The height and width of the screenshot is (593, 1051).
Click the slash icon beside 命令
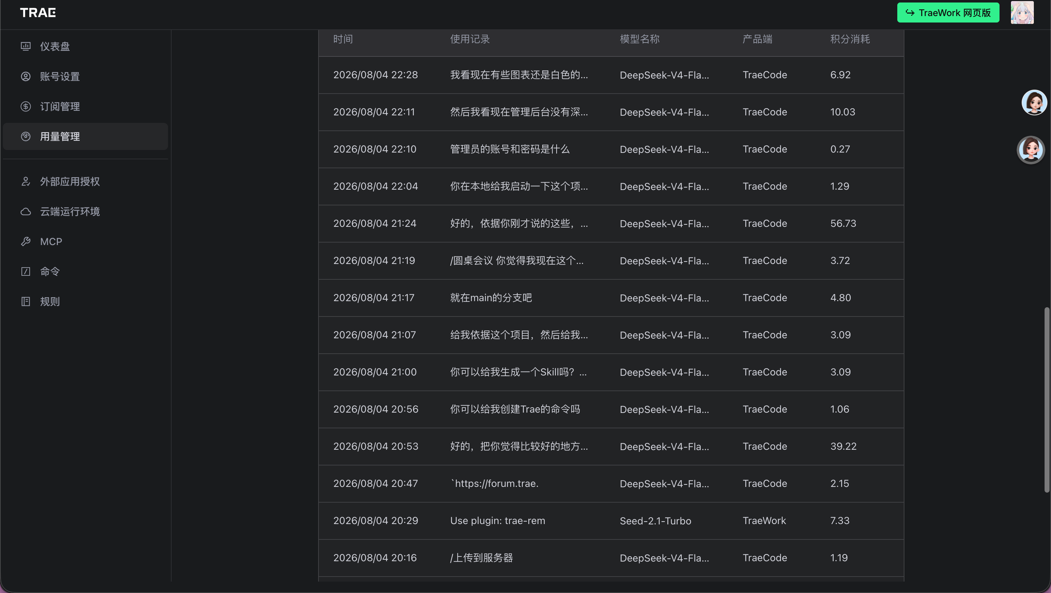click(26, 271)
